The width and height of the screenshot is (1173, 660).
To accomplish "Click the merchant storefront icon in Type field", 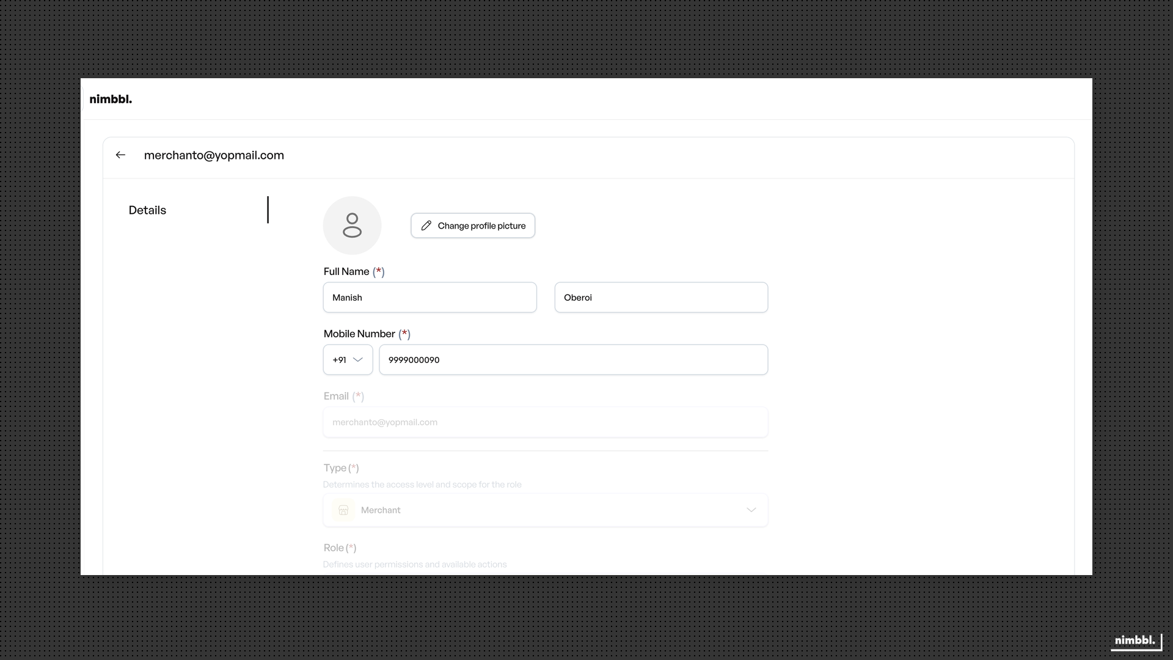I will pyautogui.click(x=344, y=510).
